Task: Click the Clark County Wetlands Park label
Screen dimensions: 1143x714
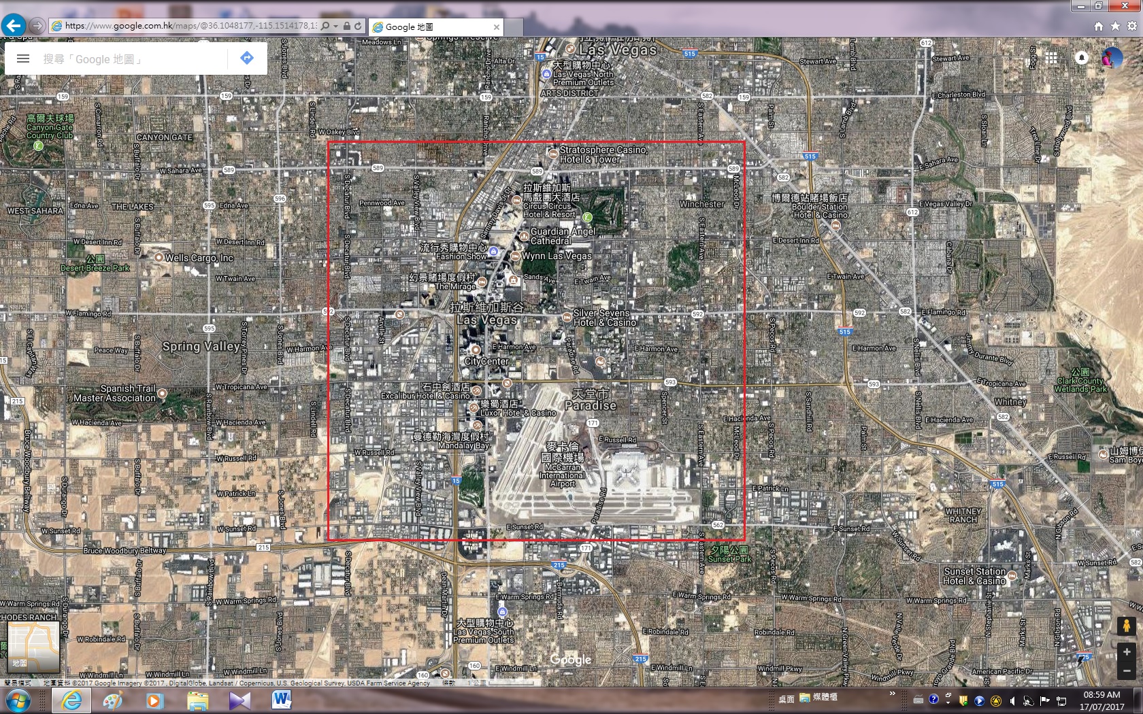Action: pos(1080,381)
